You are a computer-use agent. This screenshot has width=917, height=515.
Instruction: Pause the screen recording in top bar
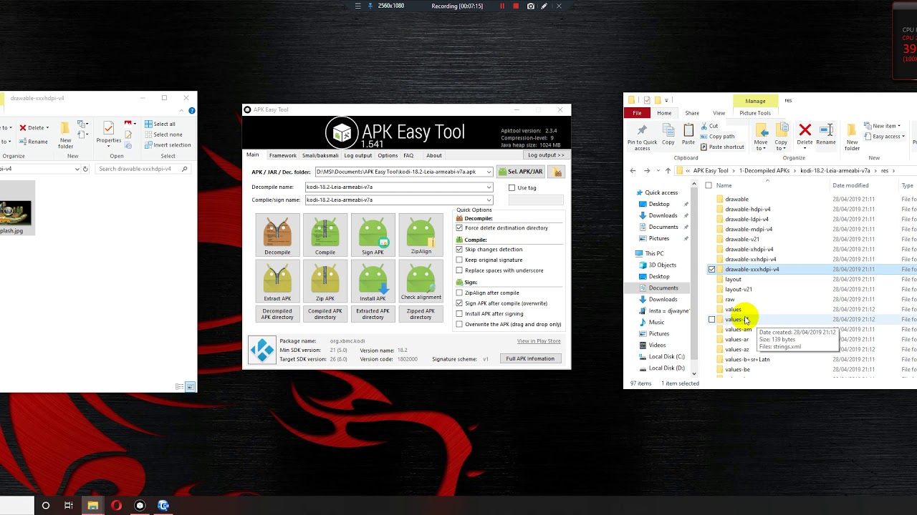point(502,6)
